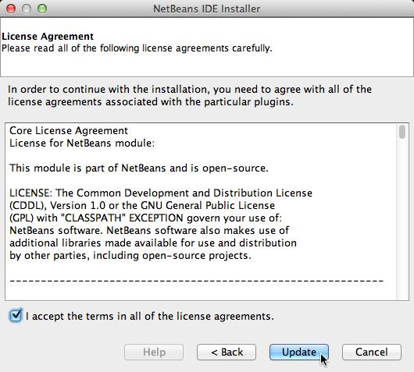Abort the installer using Cancel
Viewport: 414px width, 372px height.
[372, 352]
